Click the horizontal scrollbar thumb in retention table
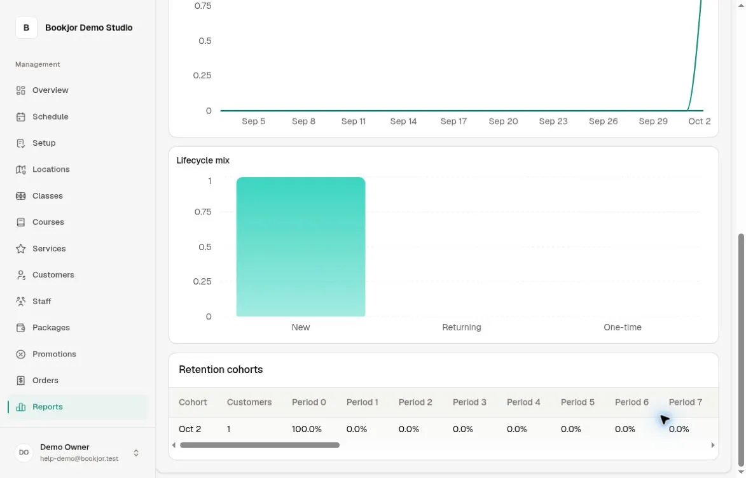746x478 pixels. [x=259, y=445]
